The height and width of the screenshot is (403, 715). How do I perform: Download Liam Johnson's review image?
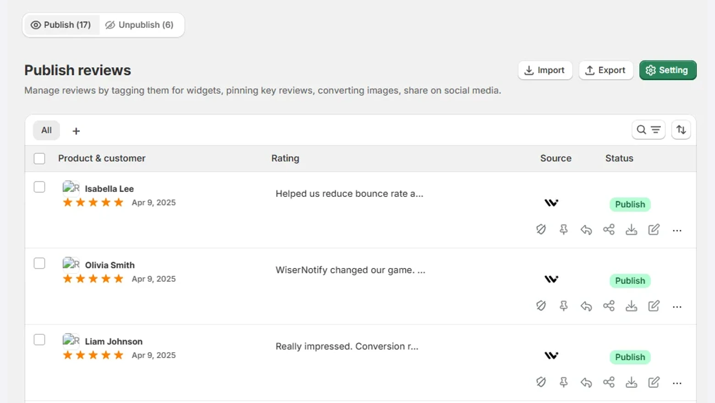(632, 382)
